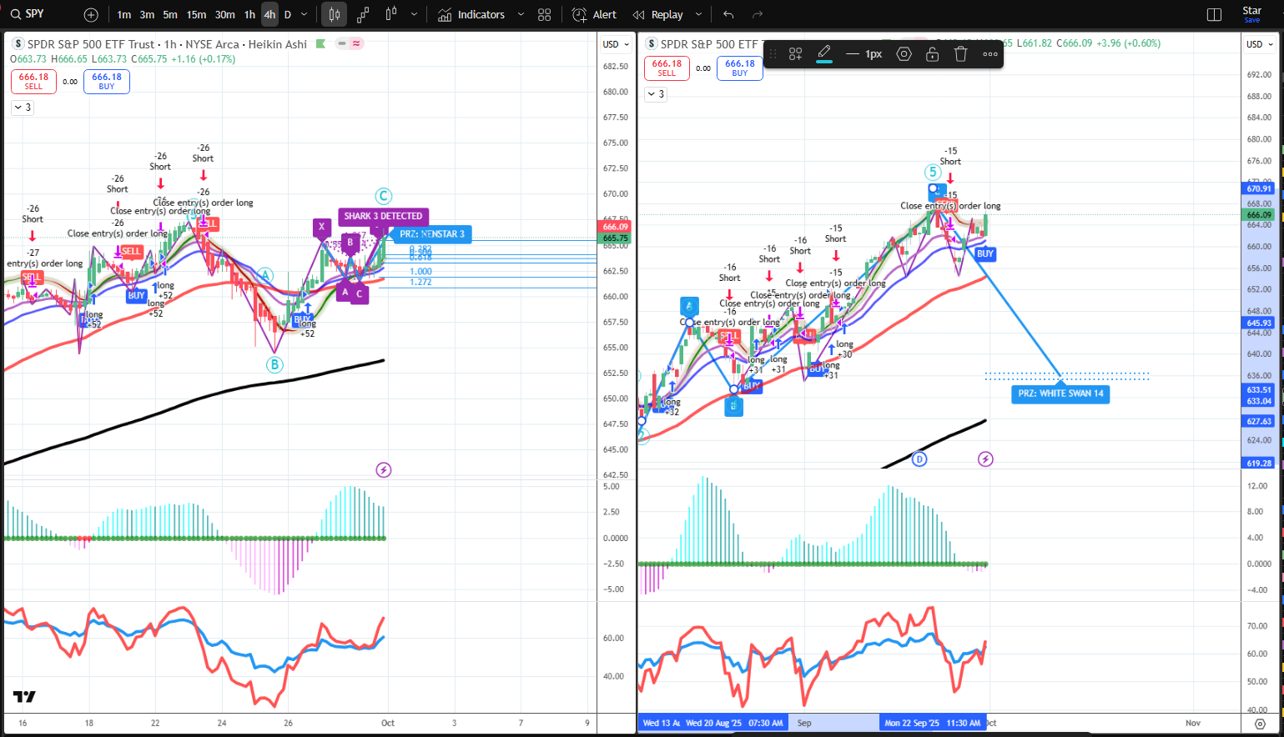Toggle the highlighted candles chart-type button
The image size is (1284, 737).
335,15
